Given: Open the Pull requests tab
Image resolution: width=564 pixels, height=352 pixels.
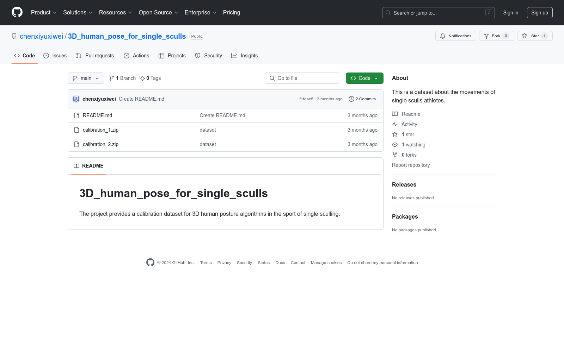Looking at the screenshot, I should point(95,56).
